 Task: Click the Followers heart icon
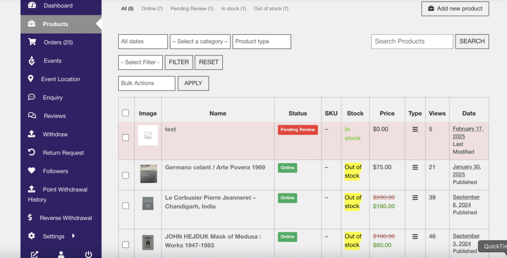coord(31,170)
